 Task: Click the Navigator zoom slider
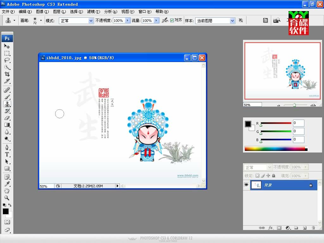[296, 105]
